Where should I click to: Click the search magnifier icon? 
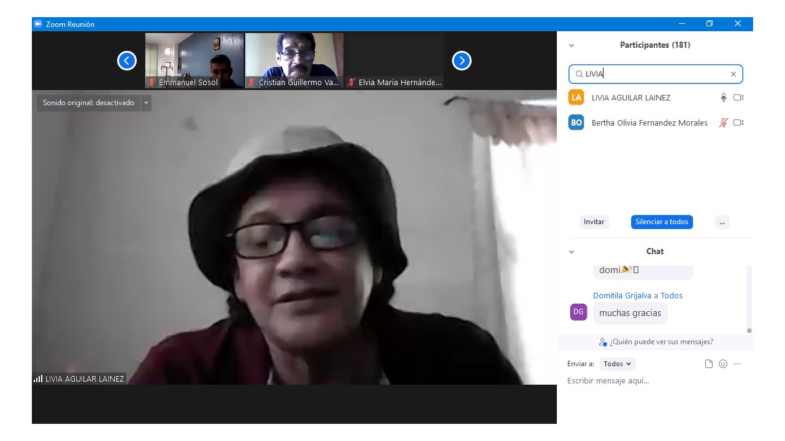point(579,74)
